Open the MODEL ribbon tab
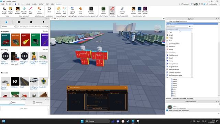This screenshot has height=124, width=220. coord(34,4)
